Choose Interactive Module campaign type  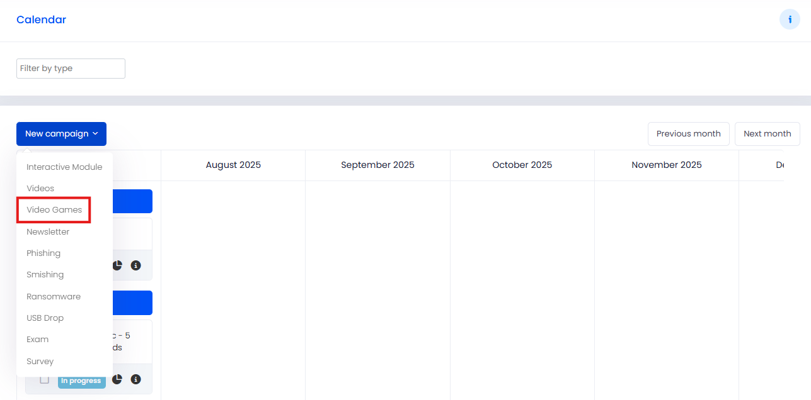pyautogui.click(x=64, y=167)
